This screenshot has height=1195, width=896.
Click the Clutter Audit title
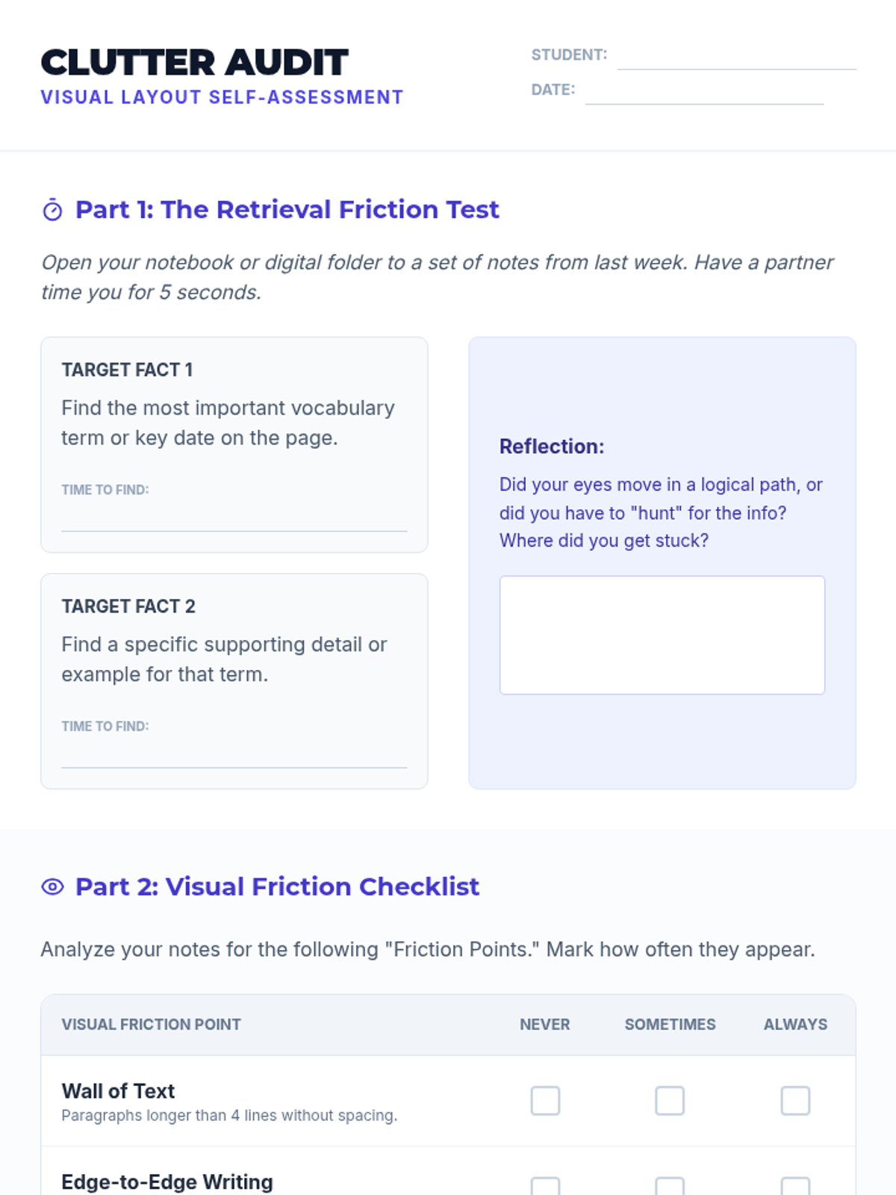(x=194, y=63)
